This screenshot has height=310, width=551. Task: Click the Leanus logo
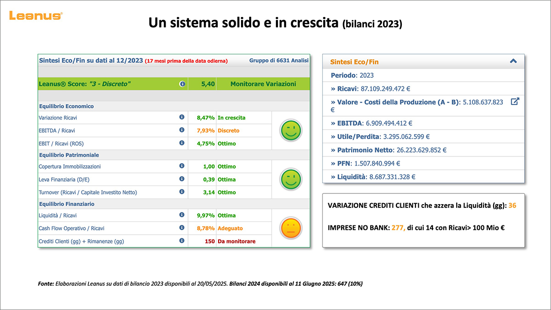[x=36, y=16]
